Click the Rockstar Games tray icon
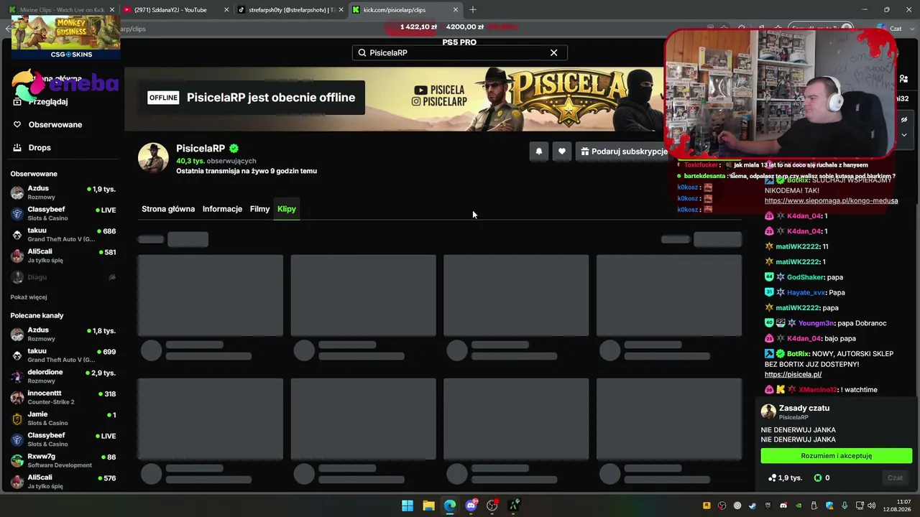This screenshot has width=920, height=517. click(x=707, y=506)
